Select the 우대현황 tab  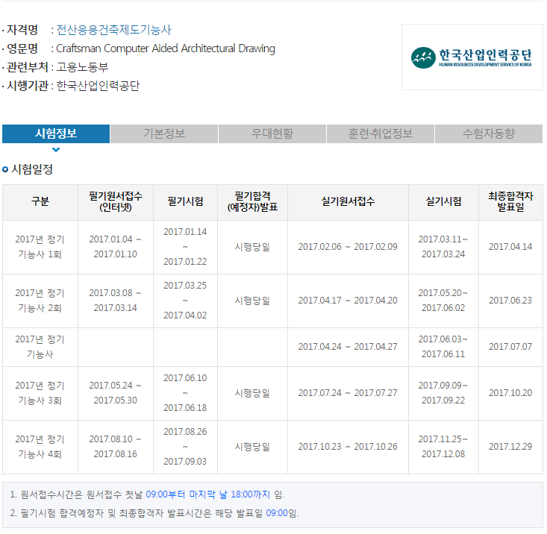coord(272,133)
